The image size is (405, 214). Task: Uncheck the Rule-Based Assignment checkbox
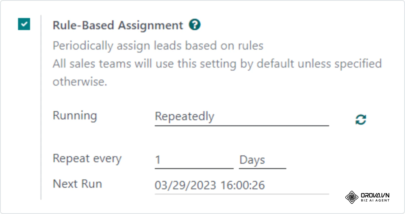(x=24, y=24)
